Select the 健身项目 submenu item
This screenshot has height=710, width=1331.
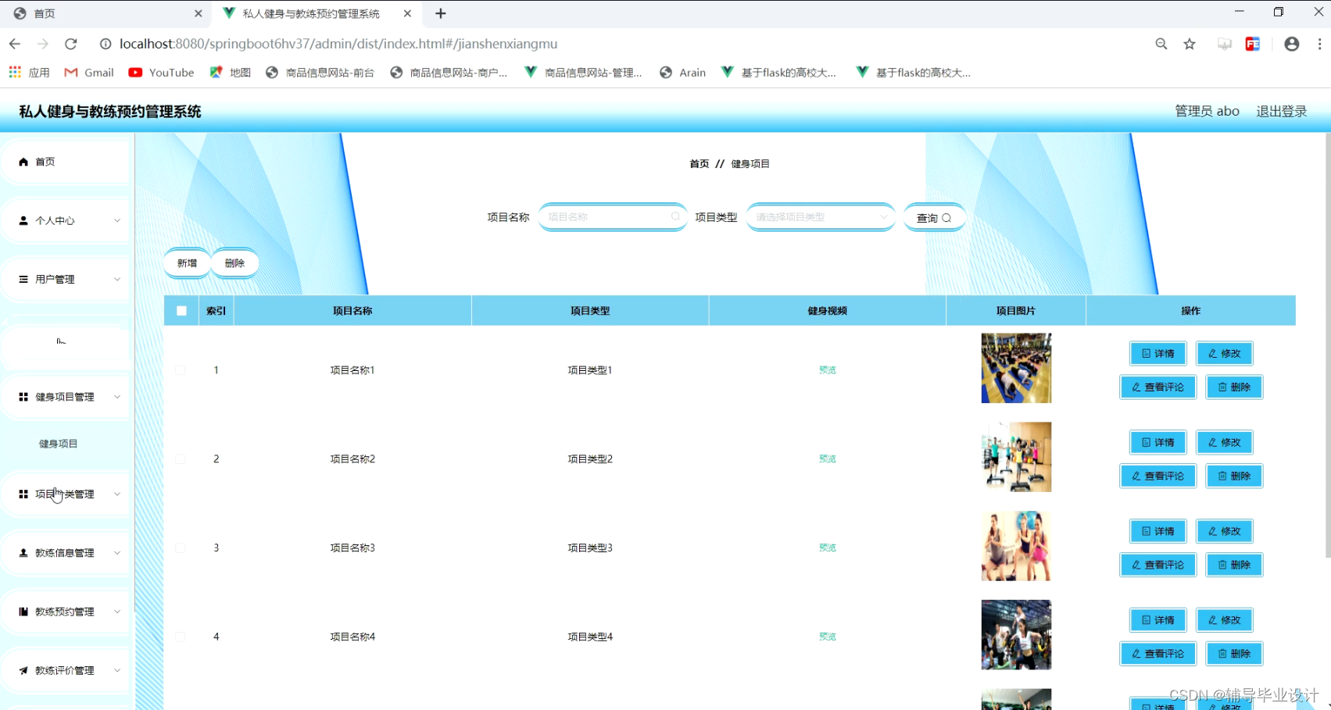click(59, 444)
